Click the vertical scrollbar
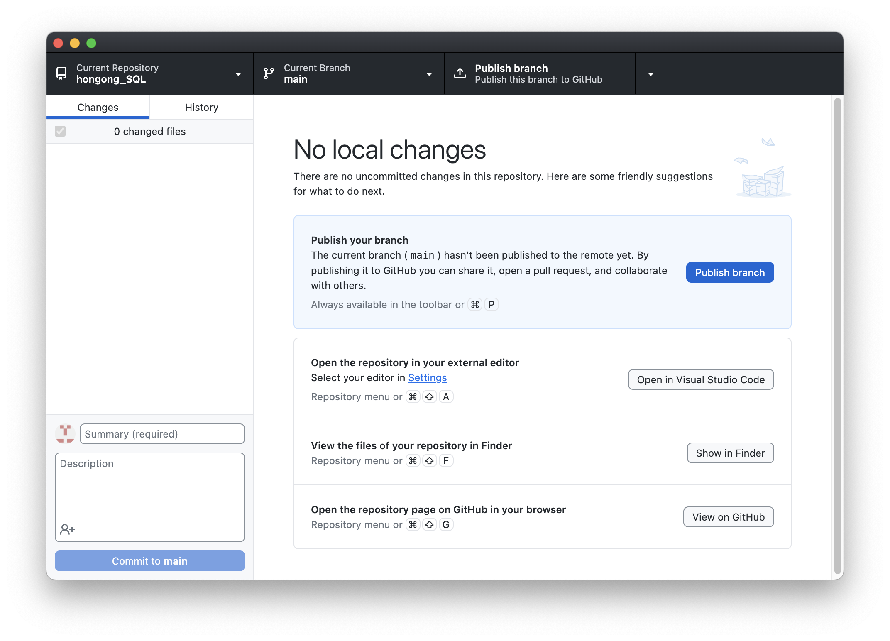890x641 pixels. [x=837, y=335]
